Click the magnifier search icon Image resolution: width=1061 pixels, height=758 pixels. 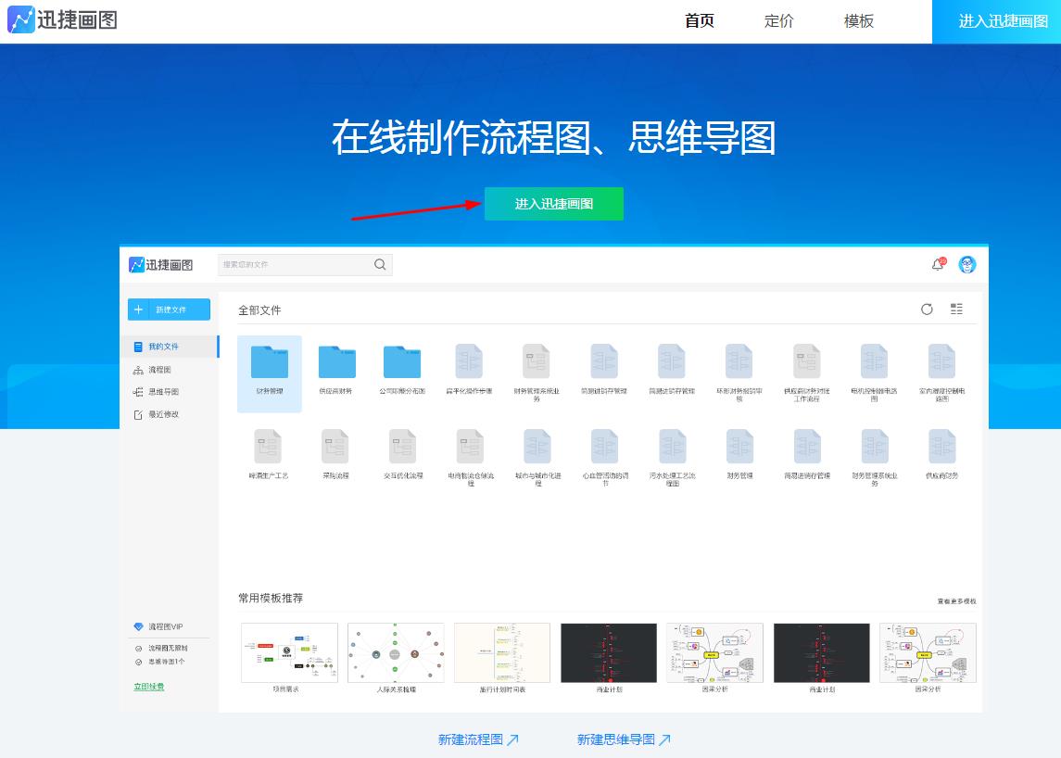[x=380, y=265]
